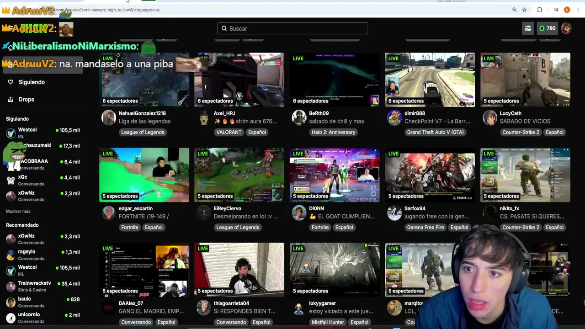Viewport: 585px width, 329px height.
Task: Click baulo's avatar in Recomendado list
Action: [x=11, y=302]
